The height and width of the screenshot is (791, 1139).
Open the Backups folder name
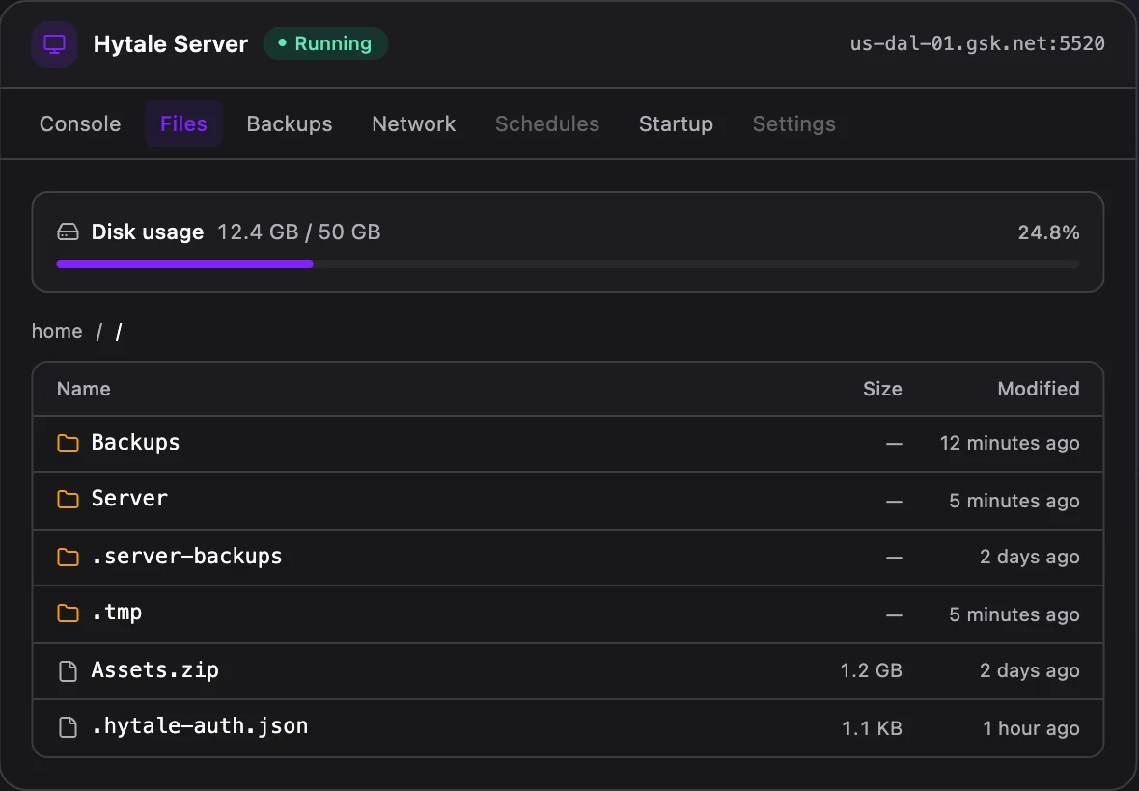pos(135,442)
